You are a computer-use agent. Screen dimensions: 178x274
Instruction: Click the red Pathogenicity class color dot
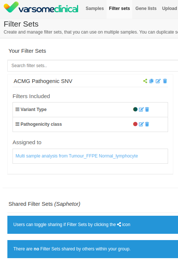point(135,124)
